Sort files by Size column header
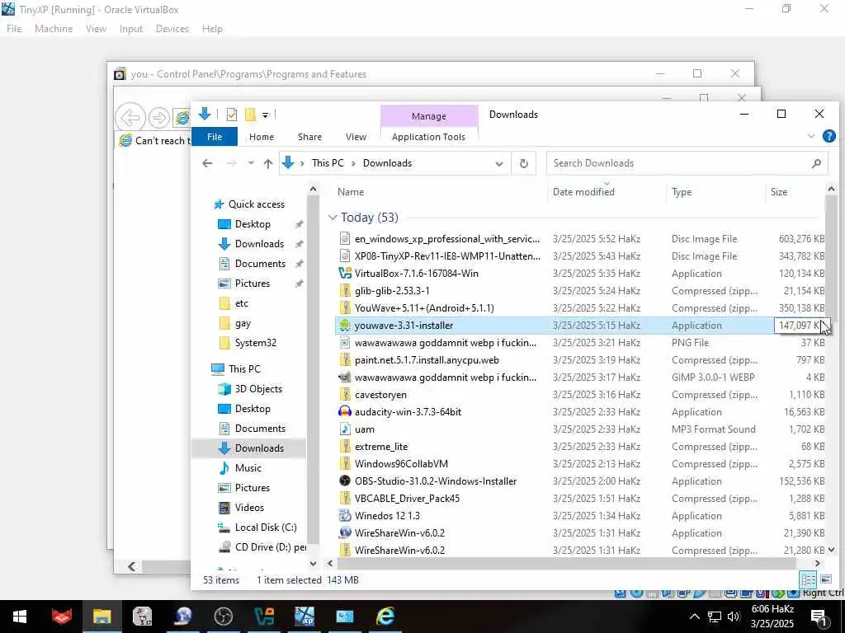This screenshot has width=845, height=633. pos(779,191)
